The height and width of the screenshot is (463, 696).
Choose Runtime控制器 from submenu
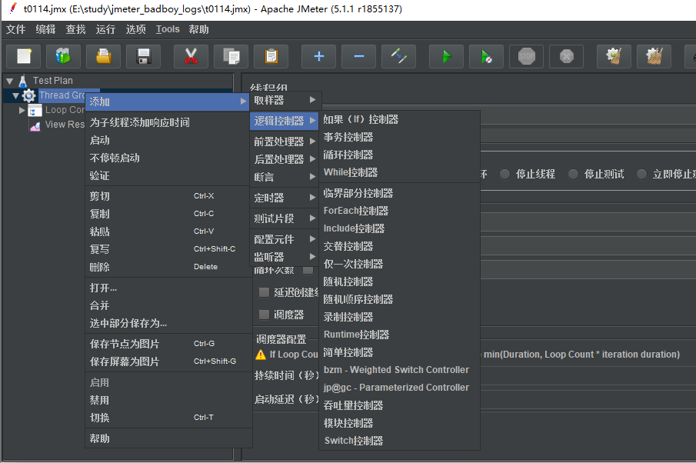399,335
